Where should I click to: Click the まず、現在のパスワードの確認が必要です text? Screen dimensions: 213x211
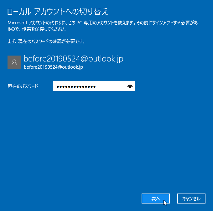point(46,42)
